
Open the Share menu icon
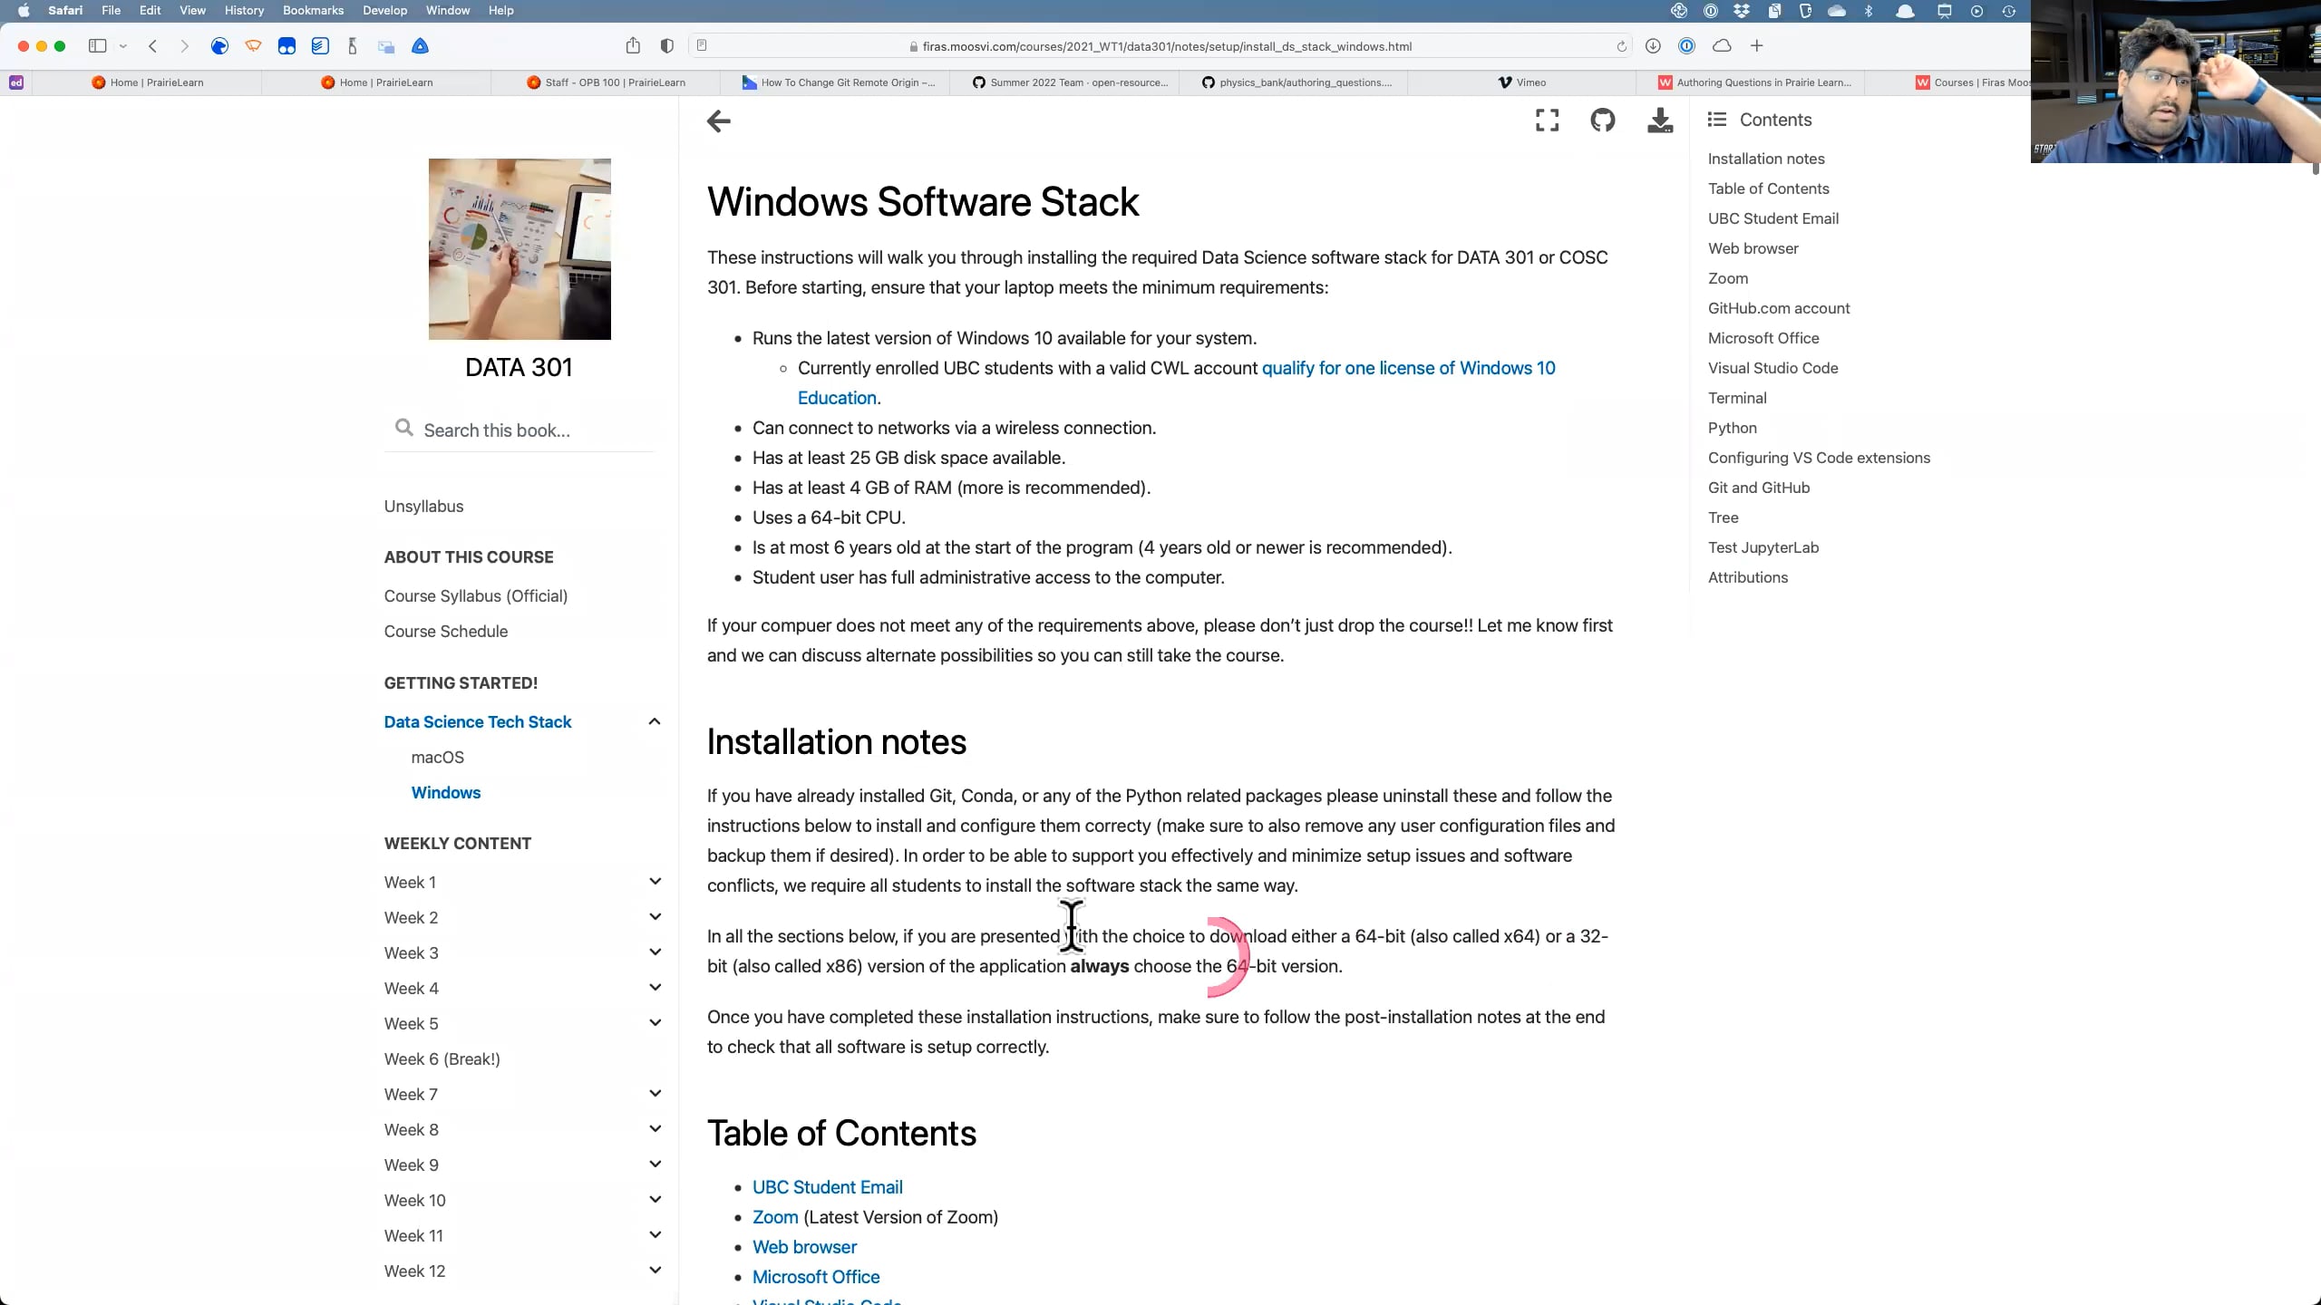pyautogui.click(x=633, y=45)
